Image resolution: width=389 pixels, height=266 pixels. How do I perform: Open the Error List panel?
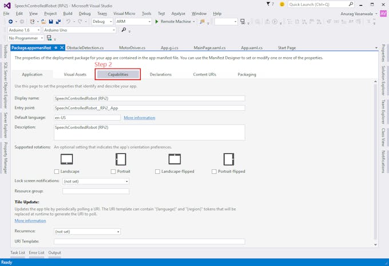coord(37,252)
